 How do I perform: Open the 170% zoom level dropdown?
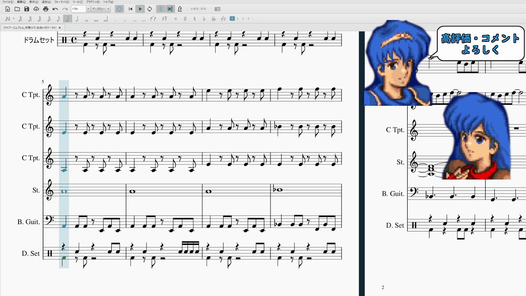[88, 9]
